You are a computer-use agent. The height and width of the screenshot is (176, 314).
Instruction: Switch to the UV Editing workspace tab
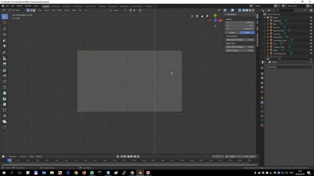pyautogui.click(x=78, y=6)
